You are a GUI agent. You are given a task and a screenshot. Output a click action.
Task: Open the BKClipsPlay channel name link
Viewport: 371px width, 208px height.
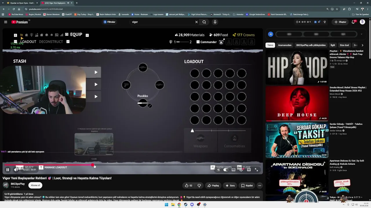(18, 184)
